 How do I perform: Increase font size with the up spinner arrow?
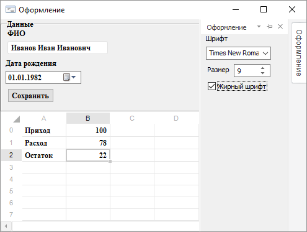(x=262, y=68)
